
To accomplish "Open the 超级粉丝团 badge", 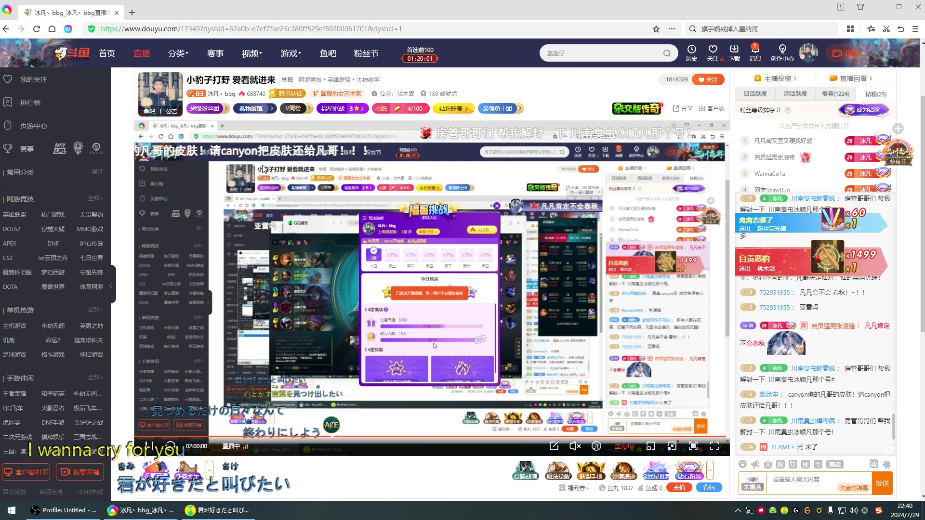I will point(208,109).
